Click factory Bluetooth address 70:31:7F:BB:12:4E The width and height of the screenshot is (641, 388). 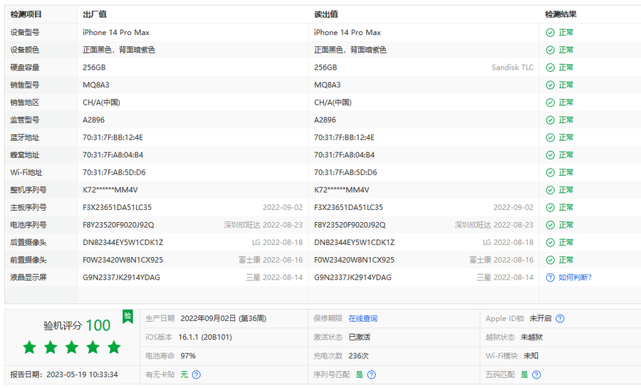pyautogui.click(x=113, y=137)
